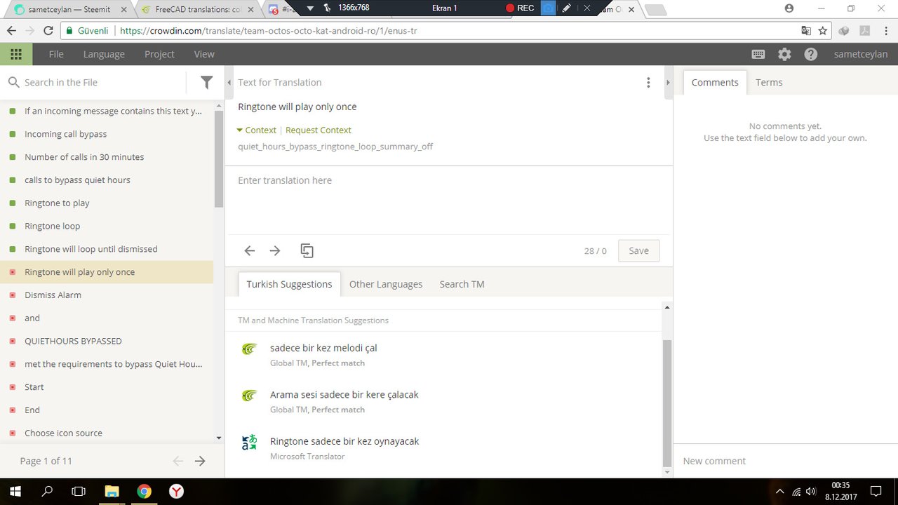
Task: Open the sametceylan user account menu
Action: (860, 54)
